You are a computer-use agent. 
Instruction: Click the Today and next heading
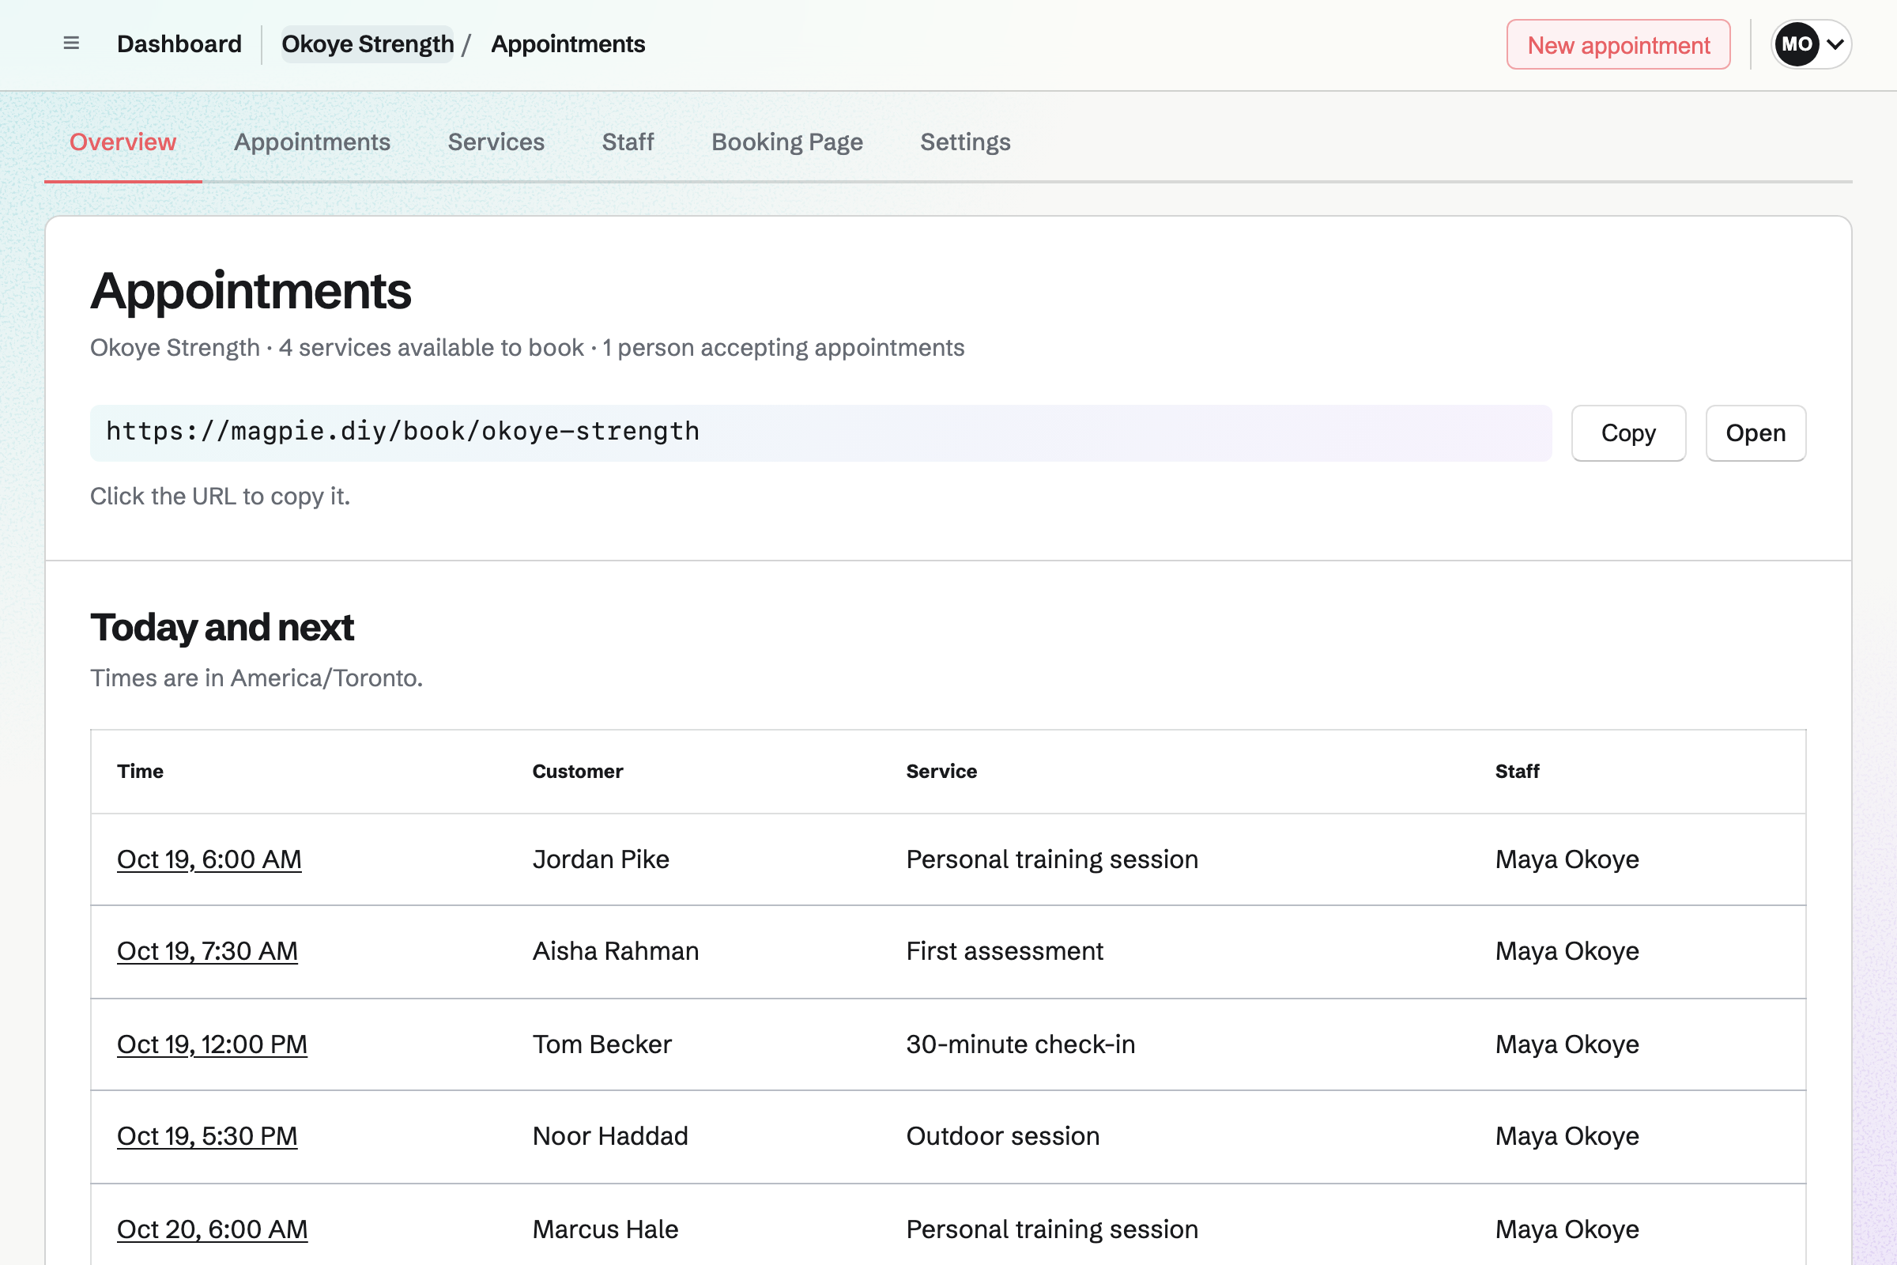tap(222, 627)
